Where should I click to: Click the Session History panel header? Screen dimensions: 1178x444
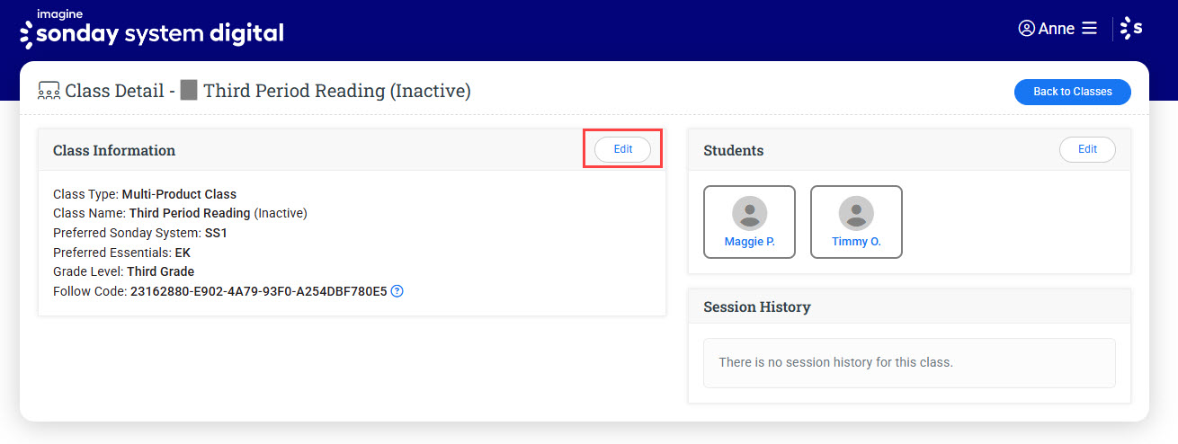757,306
